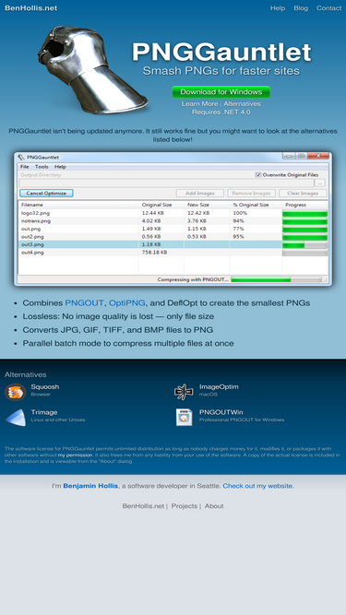Select the out4.png filename
The height and width of the screenshot is (615, 346).
[x=32, y=253]
